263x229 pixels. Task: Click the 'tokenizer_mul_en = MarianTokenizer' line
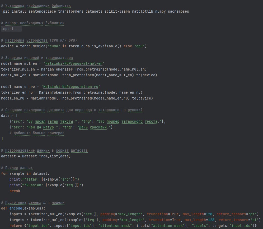[74, 69]
